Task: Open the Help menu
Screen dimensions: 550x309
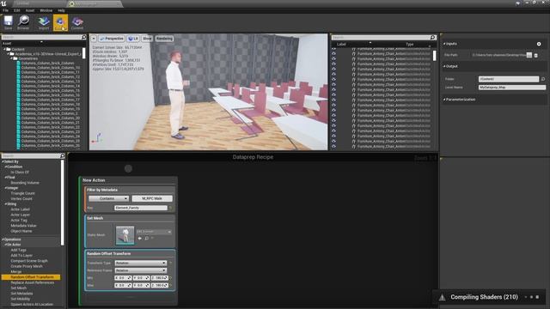Action: [61, 10]
